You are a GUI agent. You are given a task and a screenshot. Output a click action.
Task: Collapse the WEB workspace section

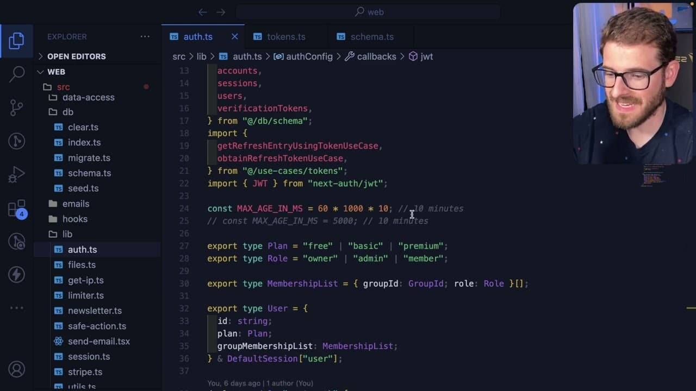click(55, 72)
